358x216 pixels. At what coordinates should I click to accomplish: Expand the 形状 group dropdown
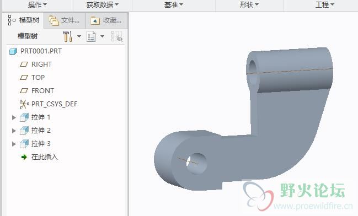tap(249, 4)
